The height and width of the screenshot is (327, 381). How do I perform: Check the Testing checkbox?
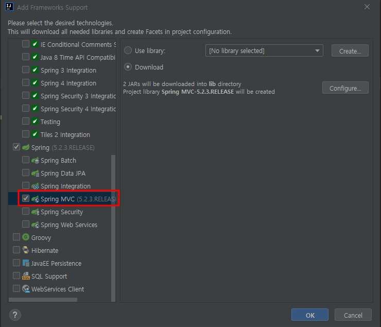[26, 121]
